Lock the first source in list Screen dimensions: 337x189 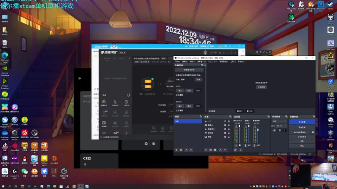pyautogui.click(x=229, y=121)
